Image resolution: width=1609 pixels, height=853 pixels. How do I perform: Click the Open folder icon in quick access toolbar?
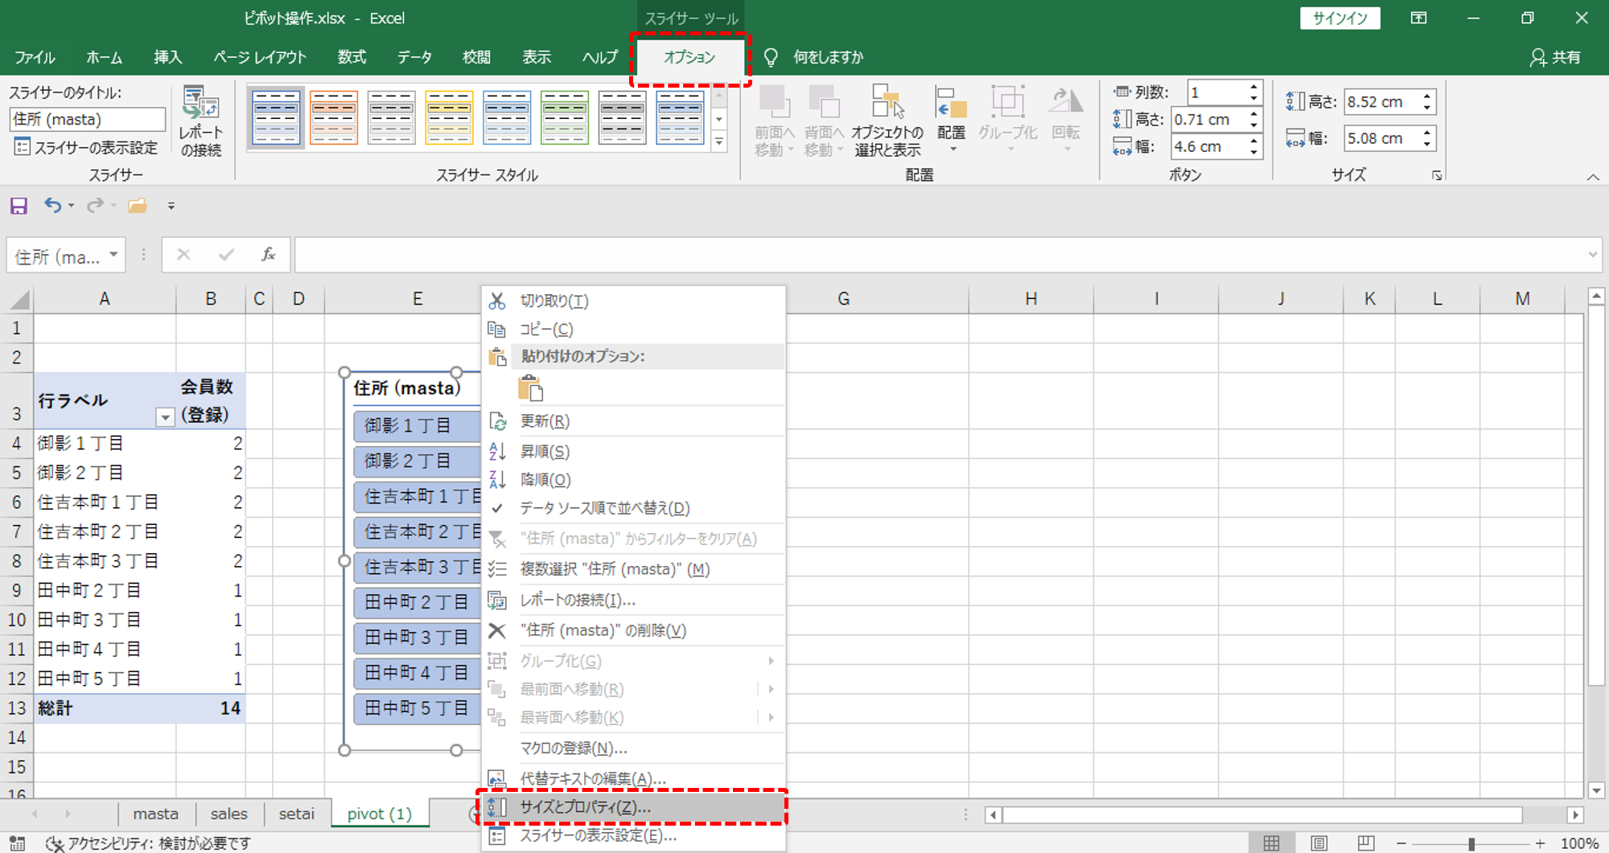(138, 206)
